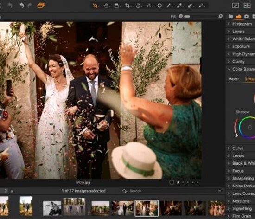Toggle the multi-view grid icon

247,6
